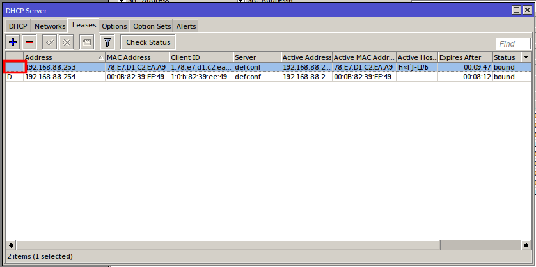Switch to the Networks tab
Screen dimensions: 536x267
[x=49, y=26]
